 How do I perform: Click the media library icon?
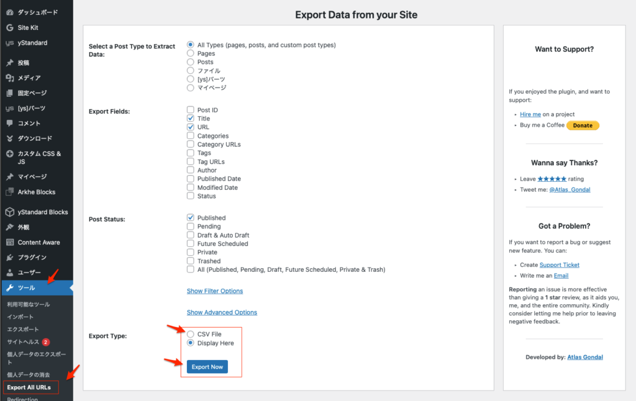pos(9,78)
